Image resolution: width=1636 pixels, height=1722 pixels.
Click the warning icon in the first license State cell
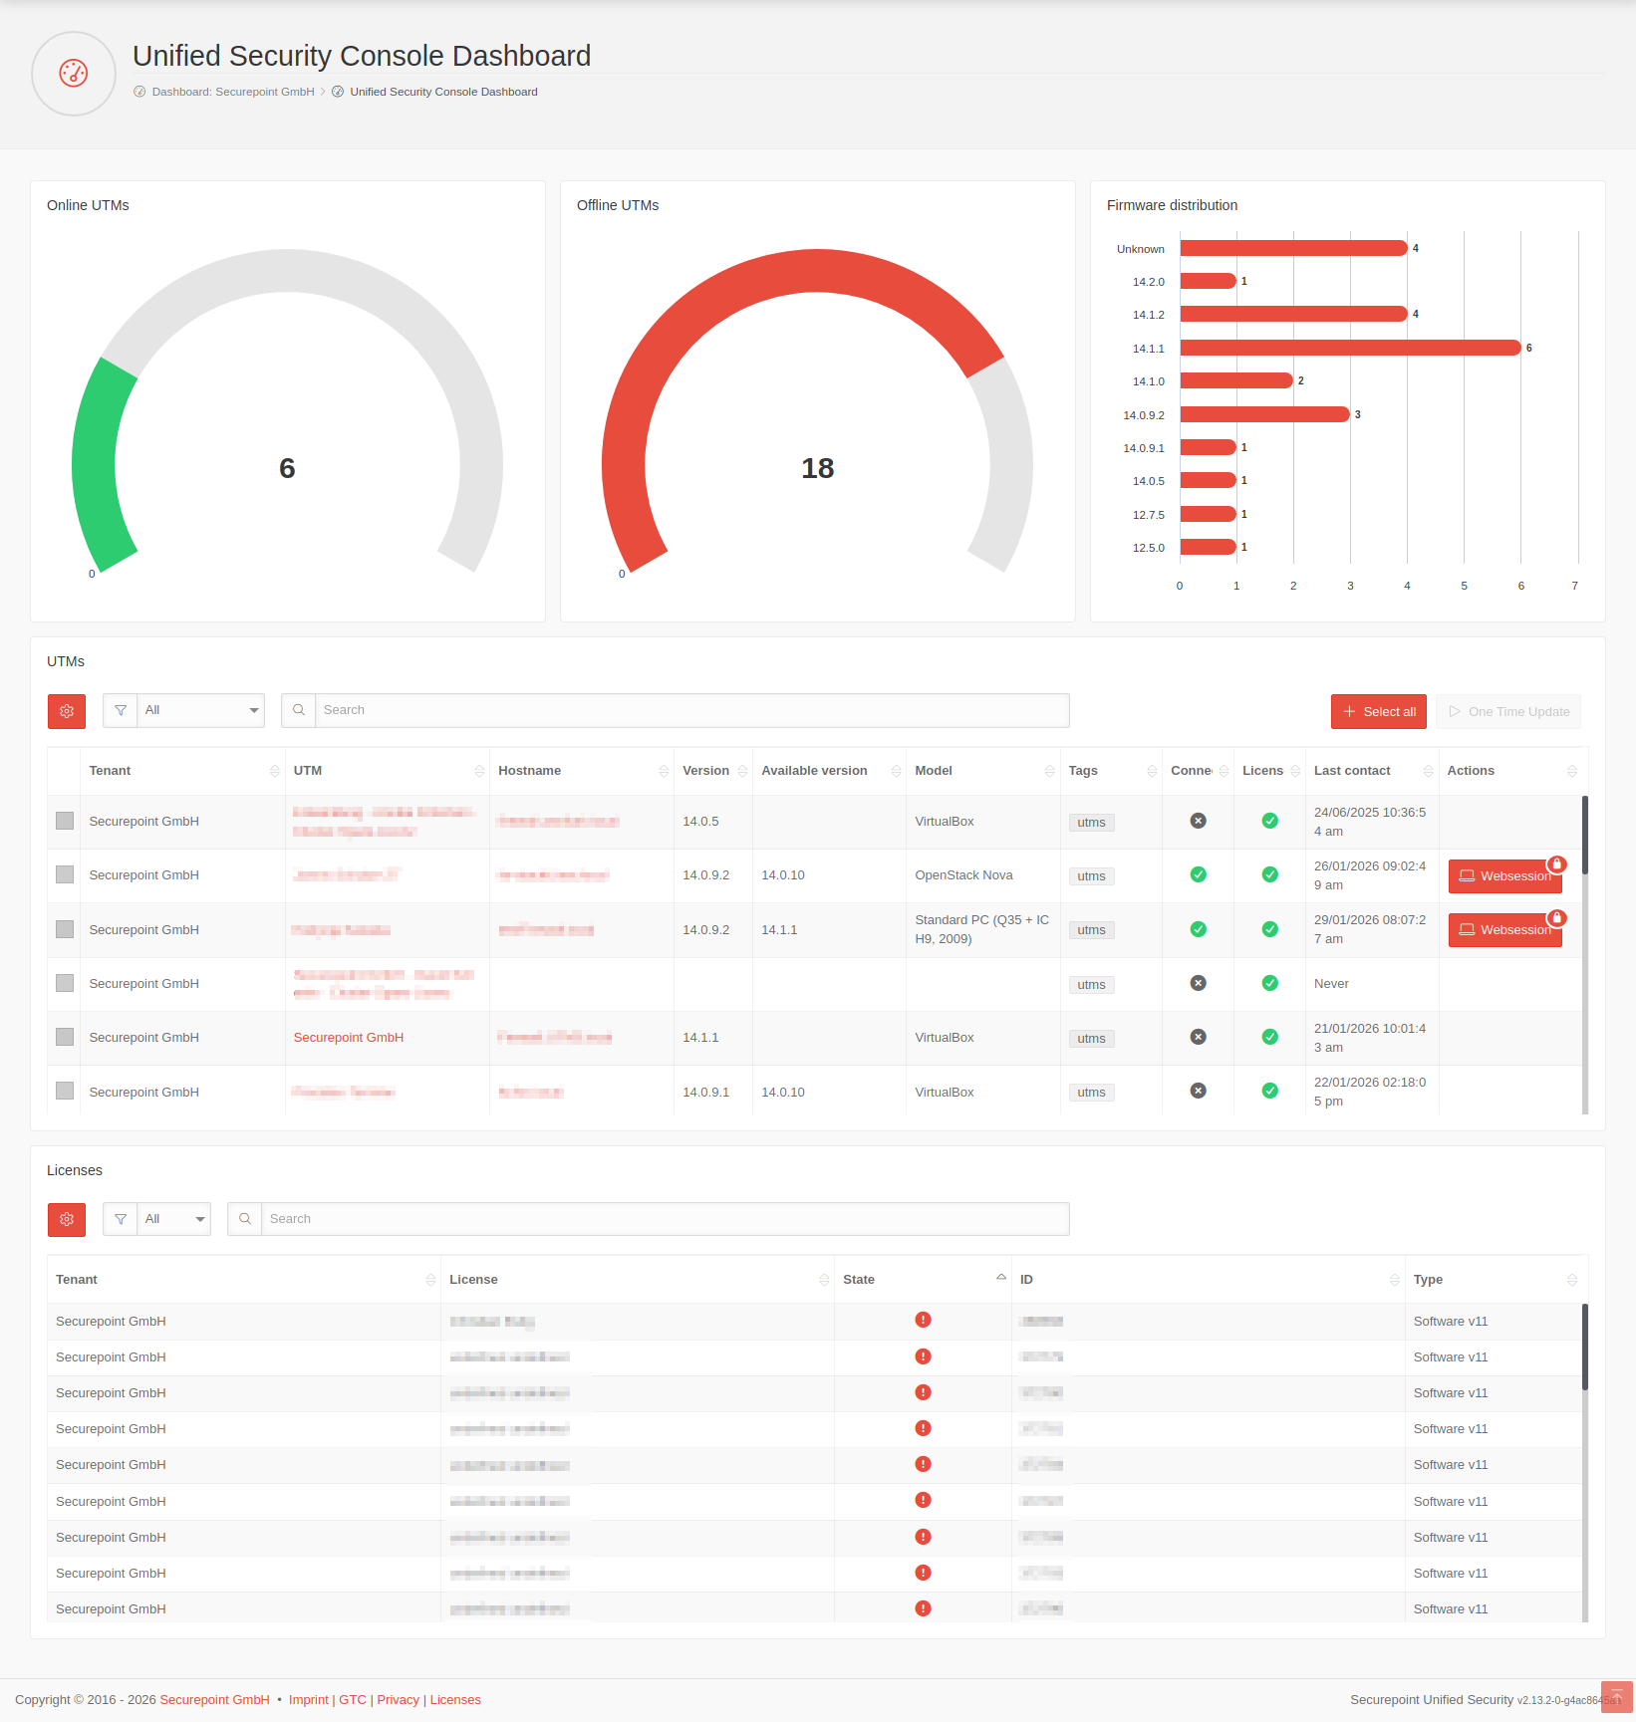click(922, 1320)
